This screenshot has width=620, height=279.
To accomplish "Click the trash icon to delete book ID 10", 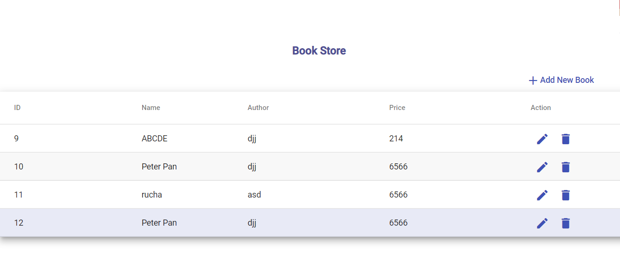I will point(566,167).
